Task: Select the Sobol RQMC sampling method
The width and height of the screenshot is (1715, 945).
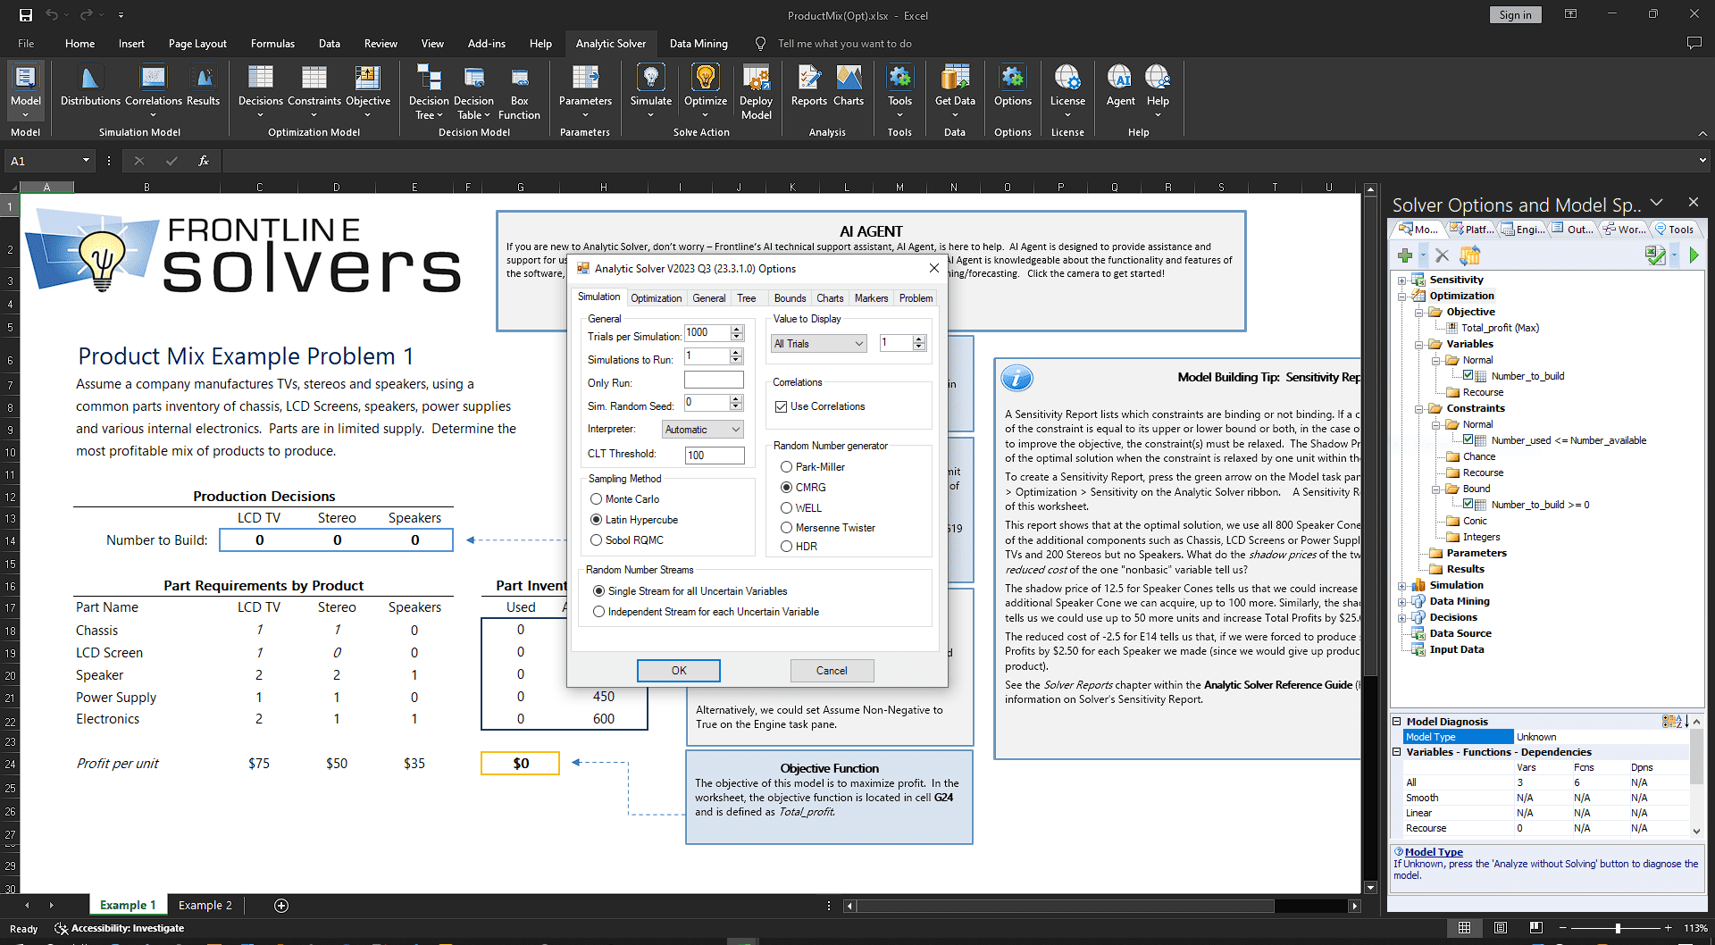Action: 596,540
